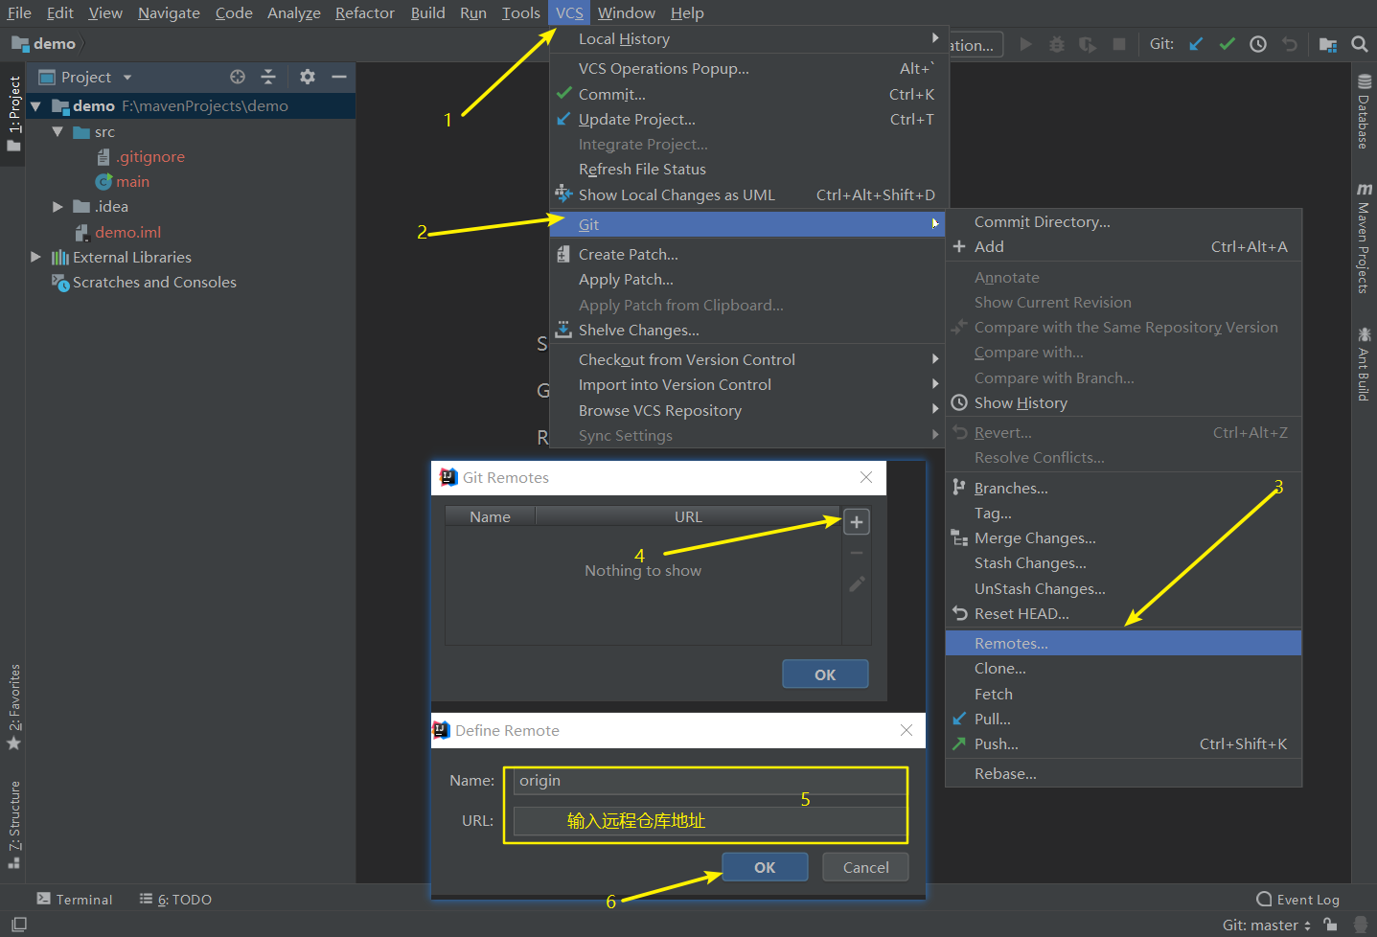Collapse the demo project root node
The image size is (1377, 937).
[x=35, y=106]
